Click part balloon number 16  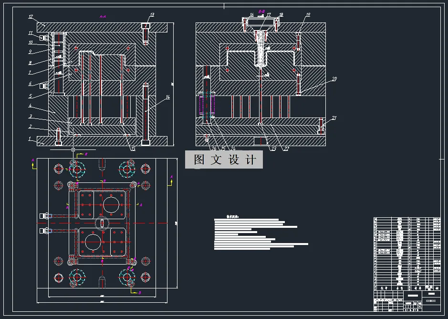click(x=251, y=15)
